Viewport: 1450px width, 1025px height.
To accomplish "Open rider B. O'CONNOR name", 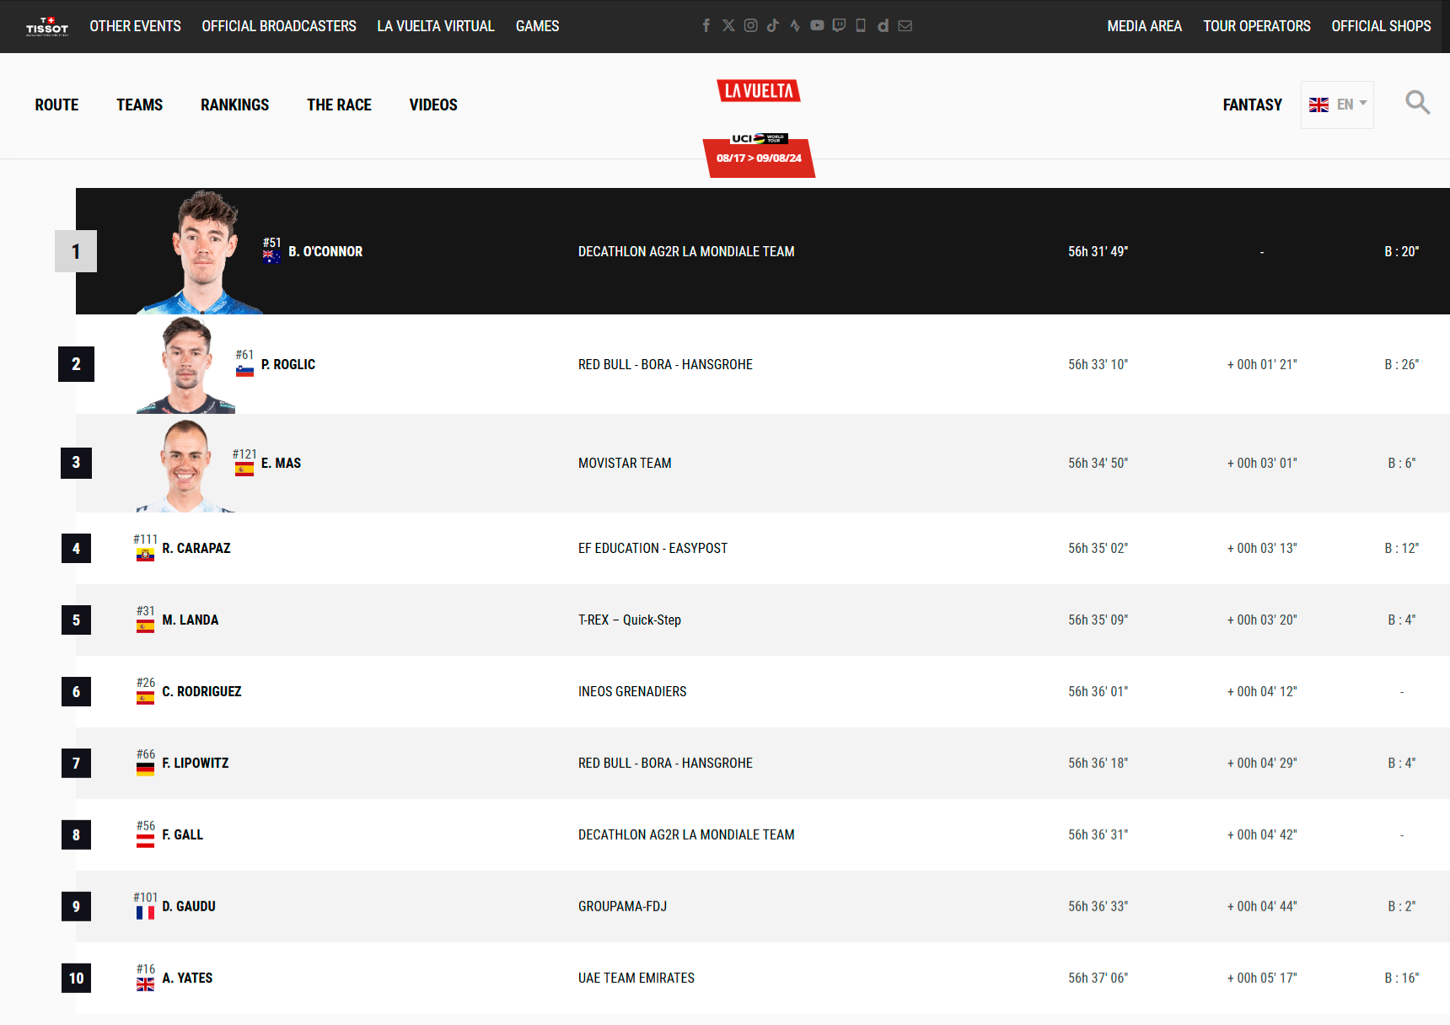I will 325,251.
